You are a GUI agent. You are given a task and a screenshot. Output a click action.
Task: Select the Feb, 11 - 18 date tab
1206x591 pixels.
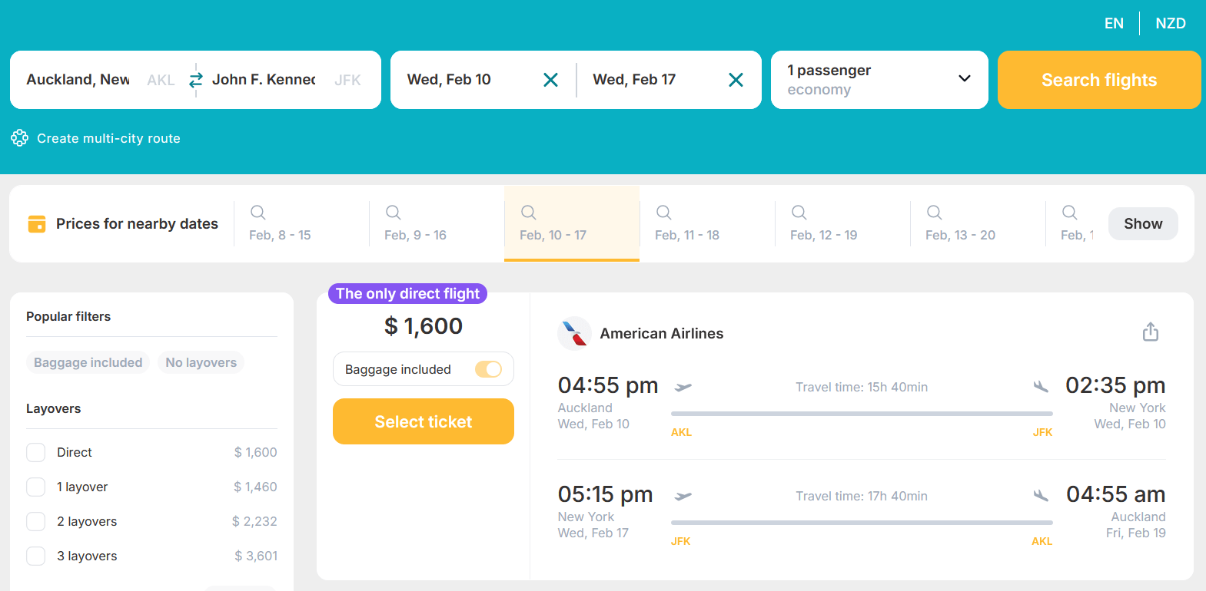click(707, 223)
